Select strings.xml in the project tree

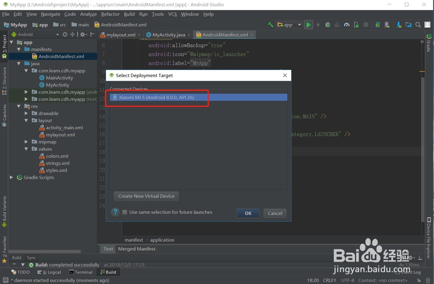54,163
